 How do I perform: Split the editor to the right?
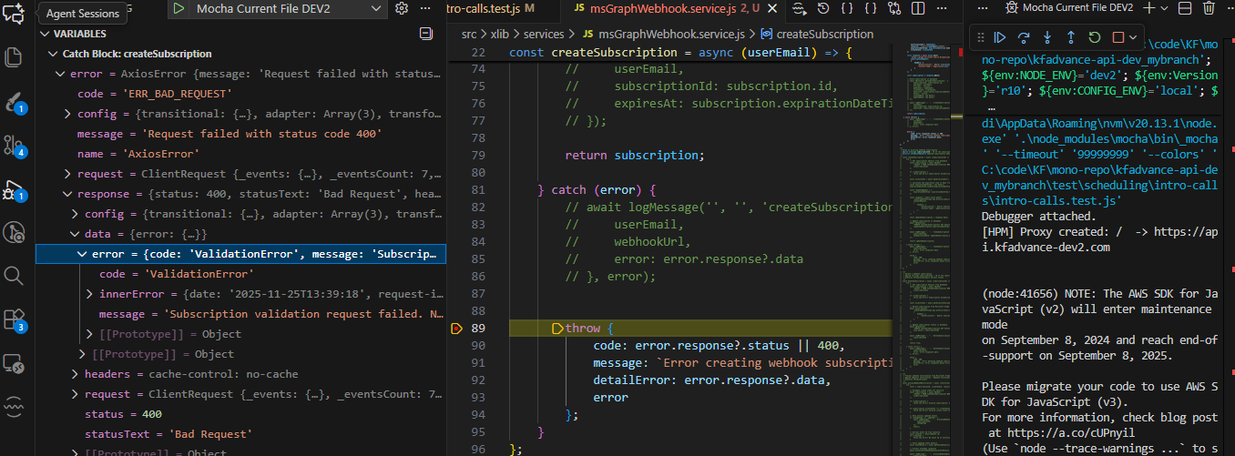(x=918, y=8)
